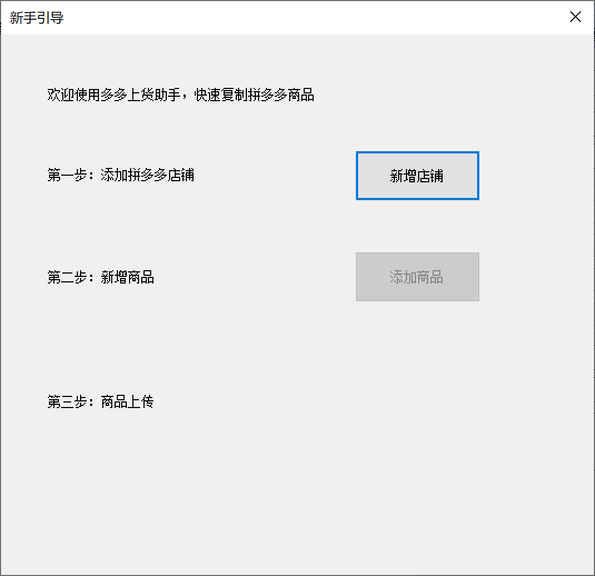595x576 pixels.
Task: Click the welcome text 欢迎使用多多上货助手
Action: coord(114,95)
